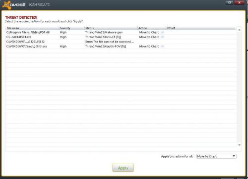Open action dropdown for BrEngPDF.dll row

162,32
